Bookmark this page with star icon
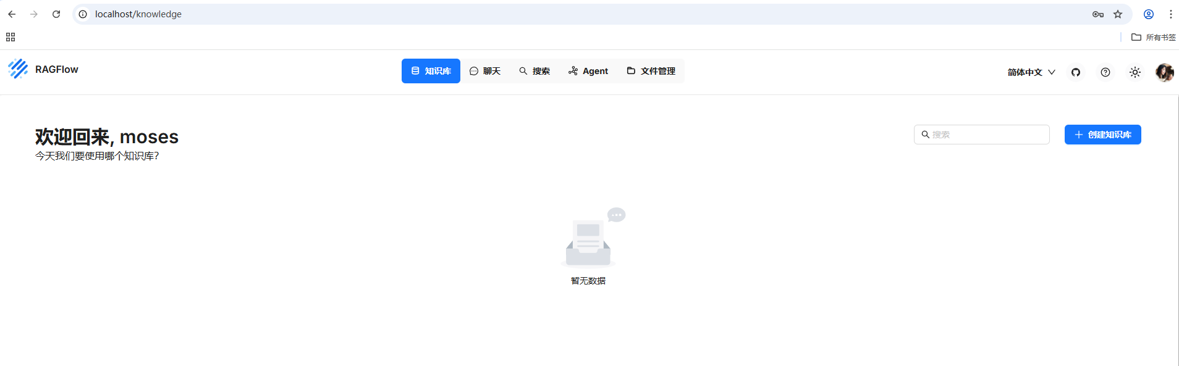The image size is (1179, 366). 1118,14
